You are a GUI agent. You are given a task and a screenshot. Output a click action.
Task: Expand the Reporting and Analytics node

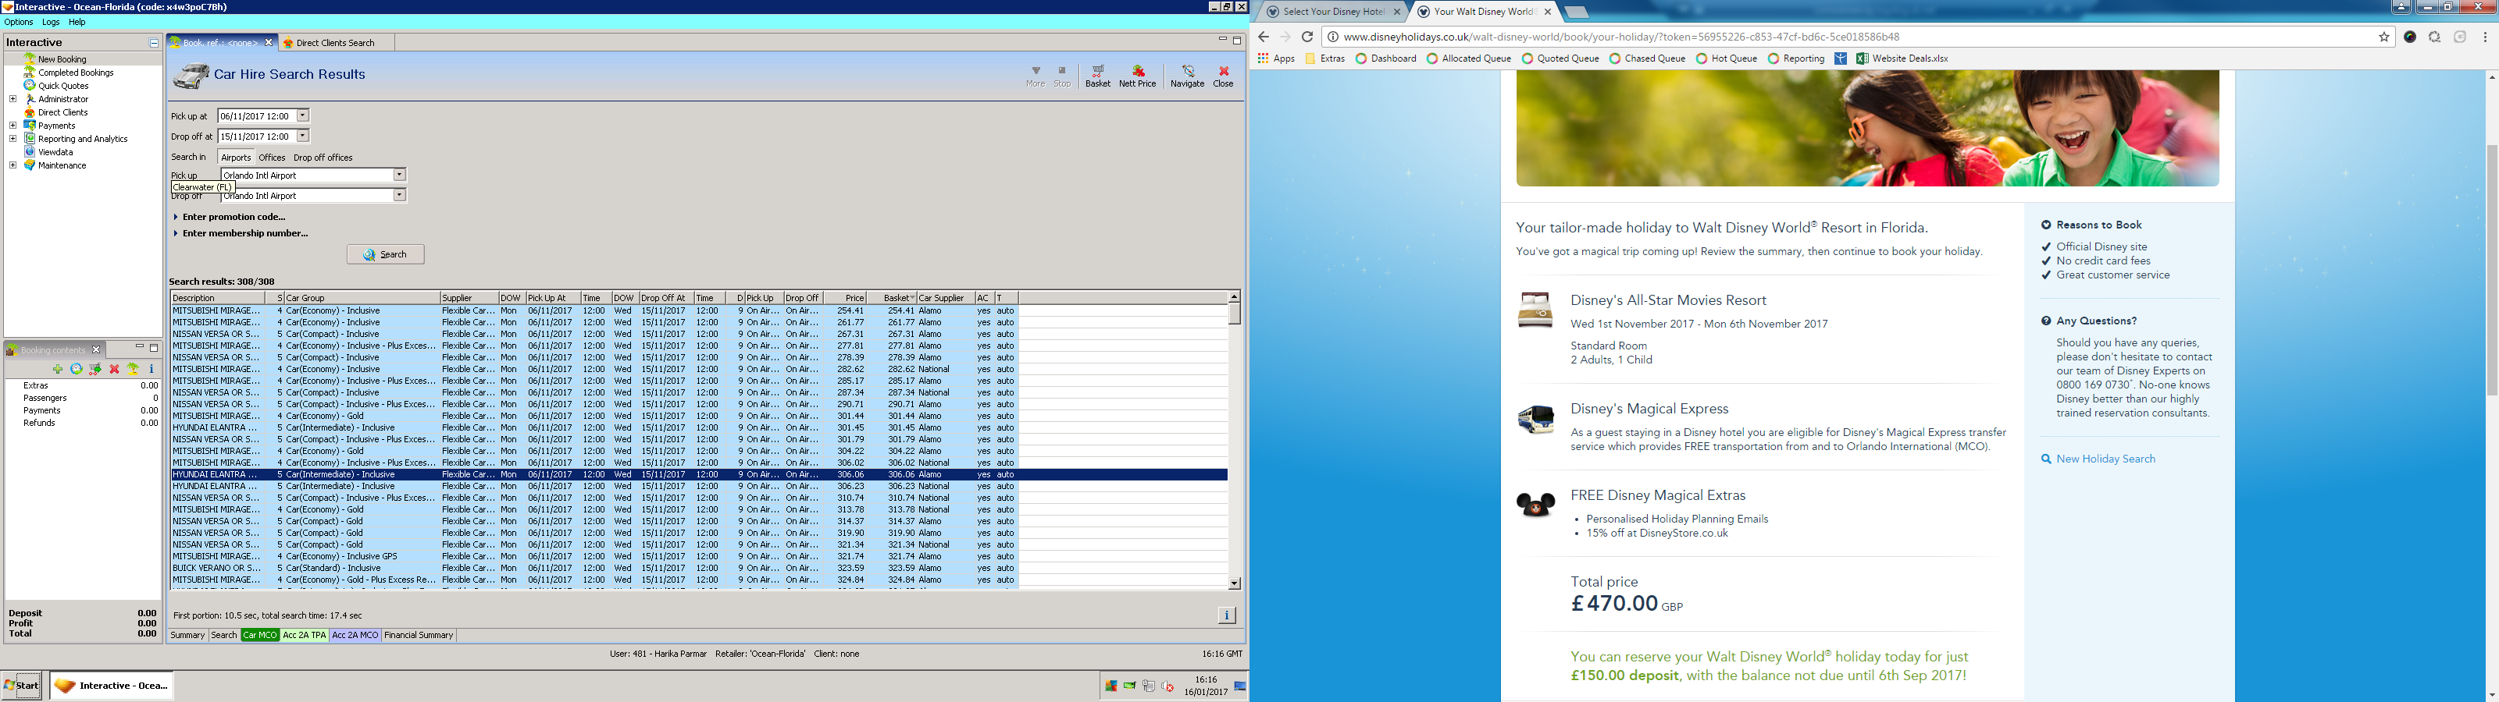pyautogui.click(x=12, y=139)
